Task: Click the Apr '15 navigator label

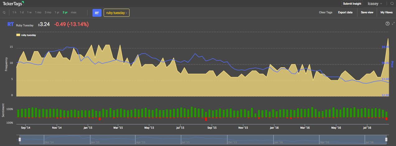Action: tap(141, 142)
